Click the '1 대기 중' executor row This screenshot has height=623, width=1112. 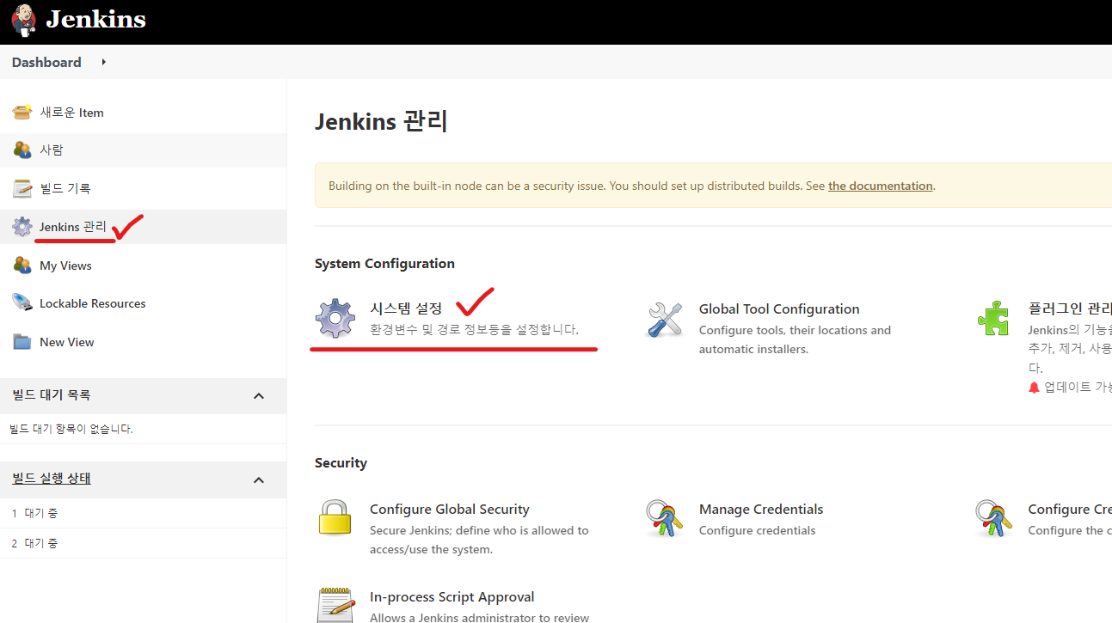click(x=143, y=513)
